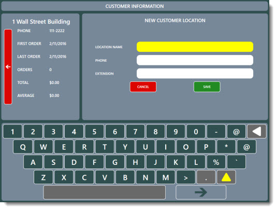Tap the 2 key
The height and width of the screenshot is (210, 277).
[33, 132]
